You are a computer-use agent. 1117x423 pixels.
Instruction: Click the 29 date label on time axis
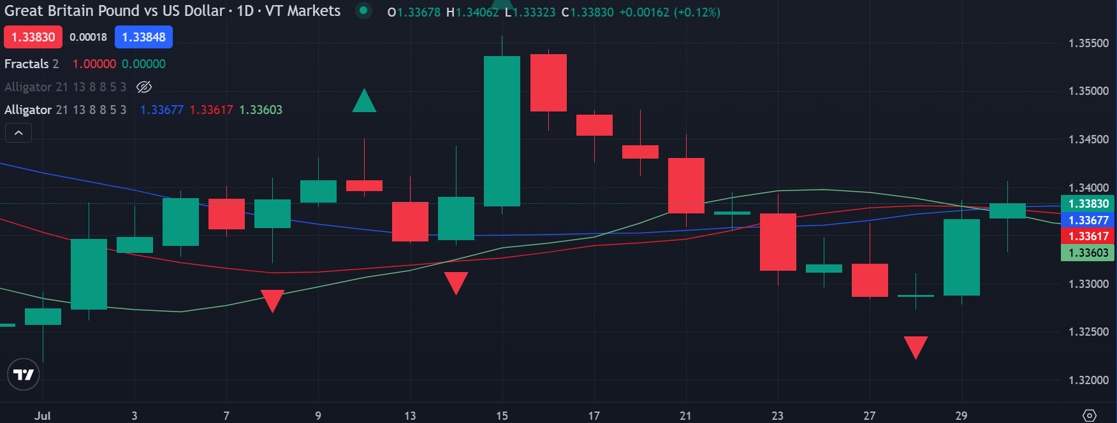961,415
